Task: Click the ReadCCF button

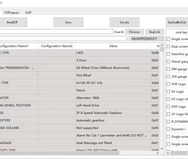Action: point(12,22)
